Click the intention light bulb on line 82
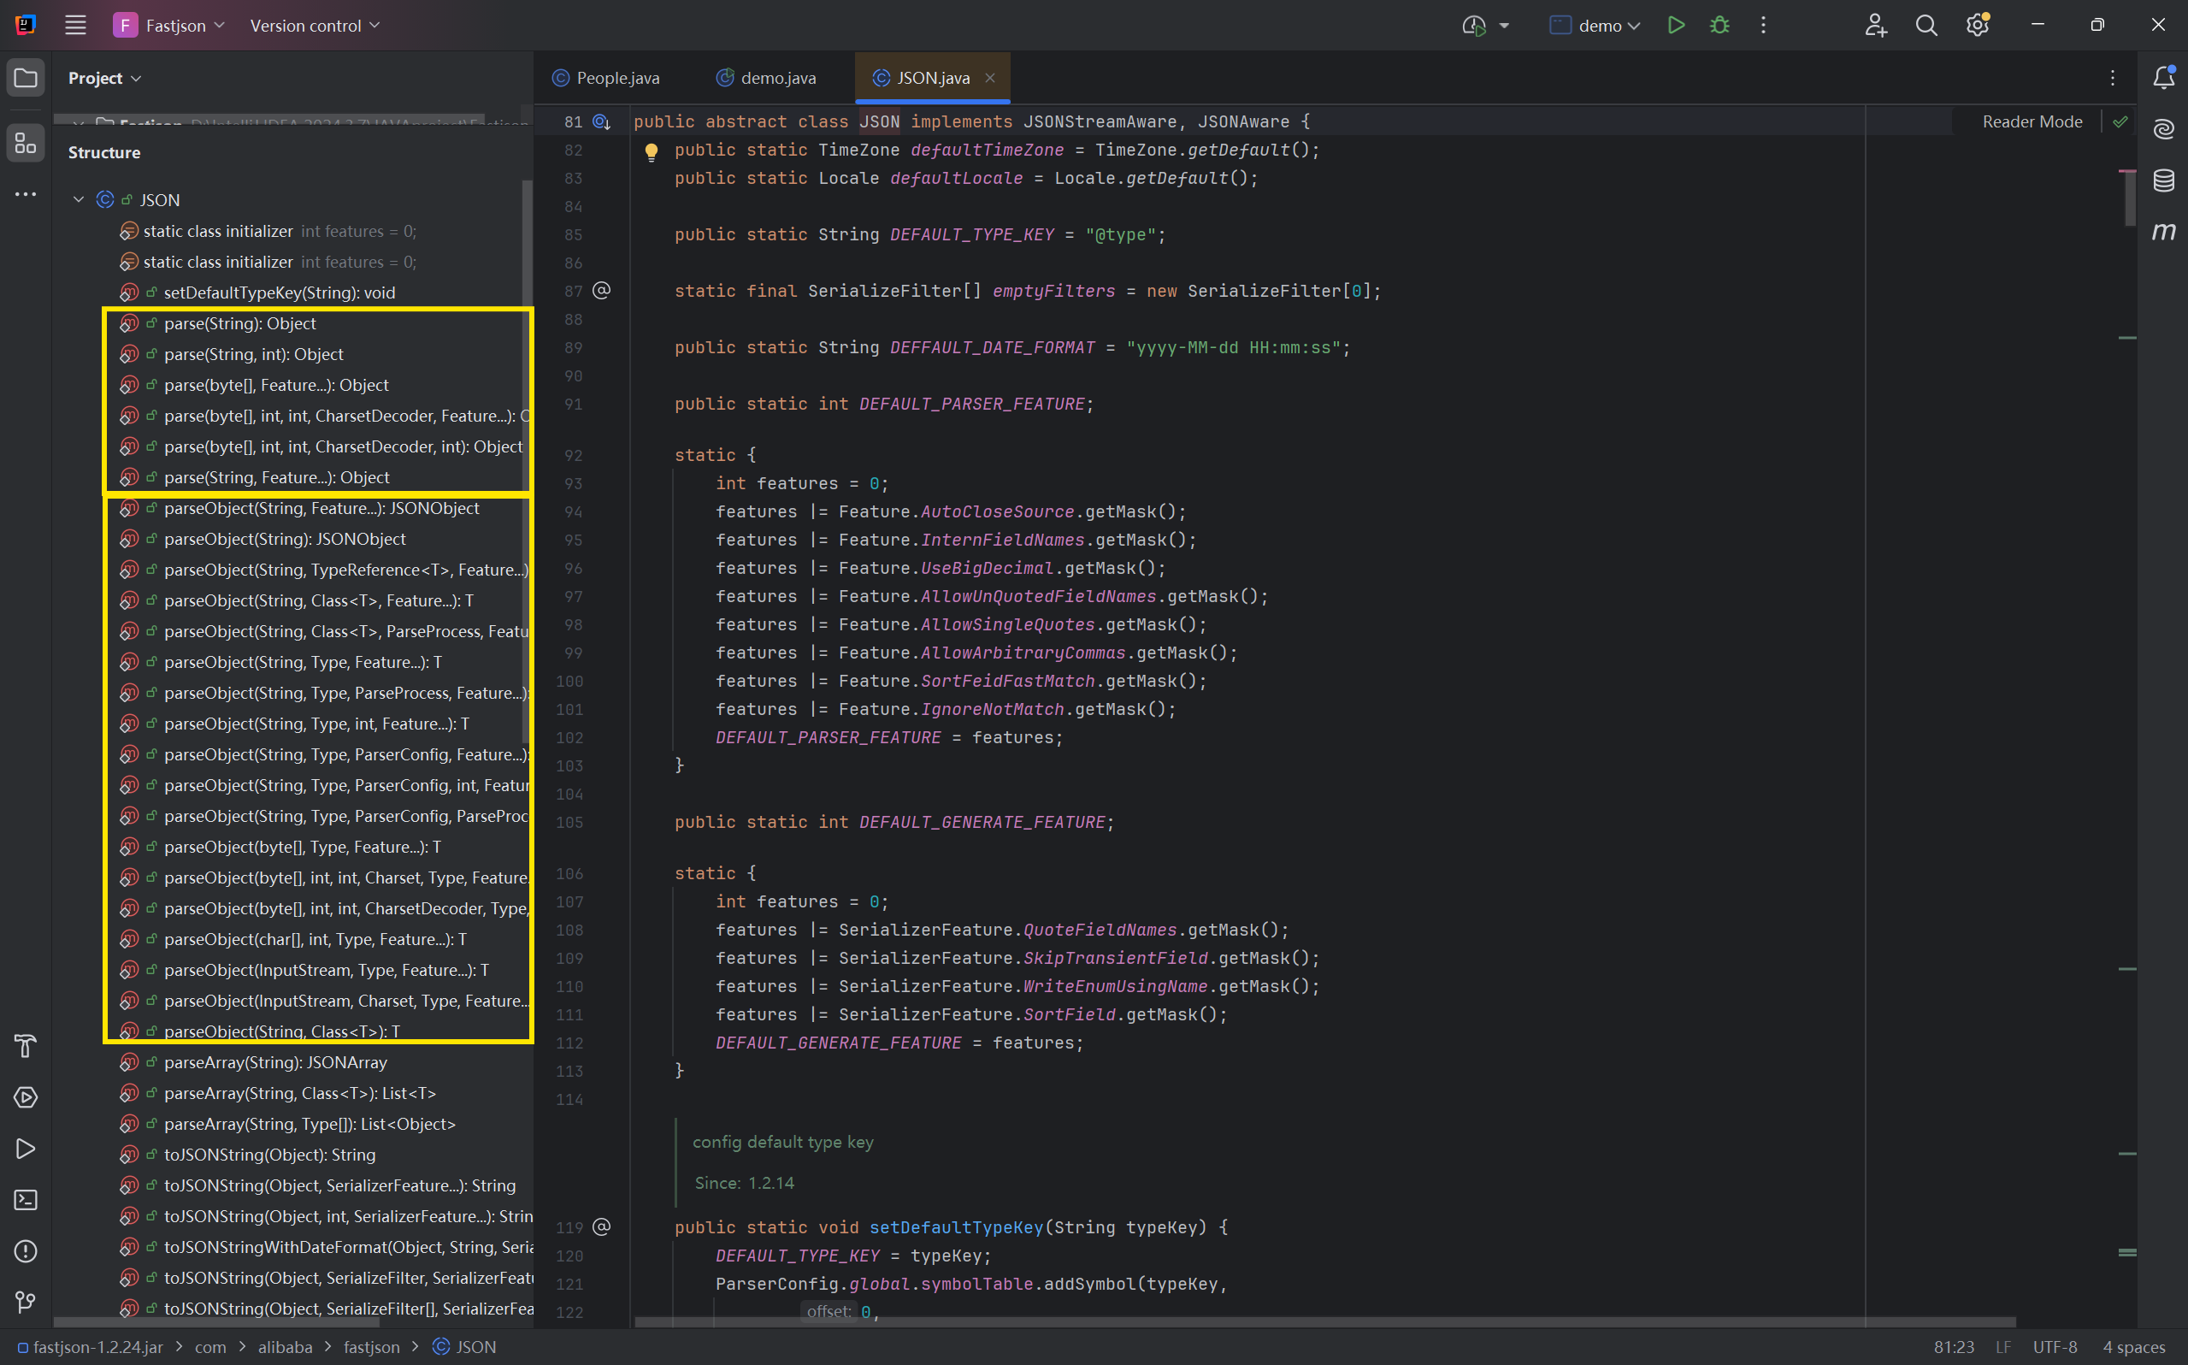Viewport: 2188px width, 1365px height. pos(651,151)
